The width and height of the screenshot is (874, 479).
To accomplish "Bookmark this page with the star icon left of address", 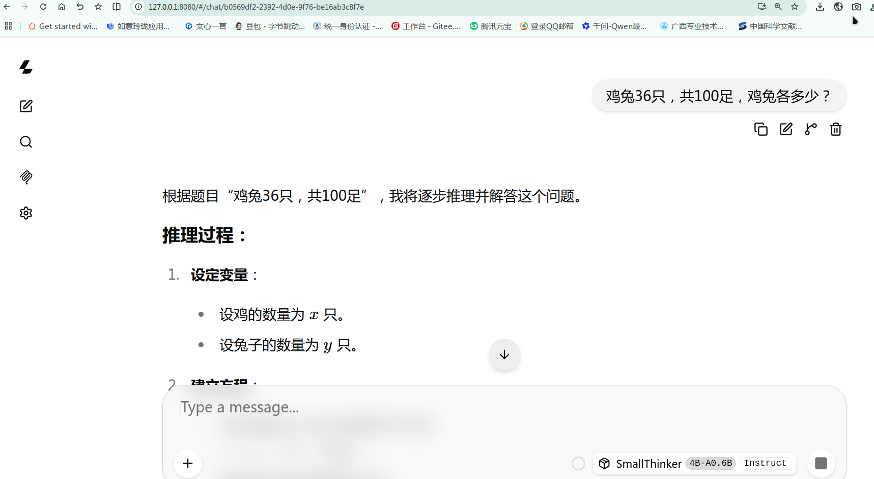I will click(x=98, y=7).
